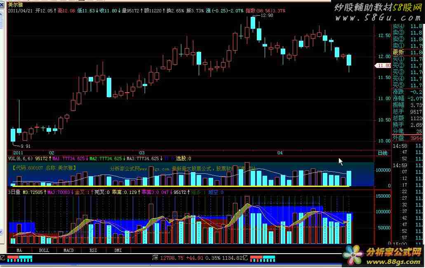Click the 美尔雅 stock name title
425x268 pixels.
tap(15, 5)
